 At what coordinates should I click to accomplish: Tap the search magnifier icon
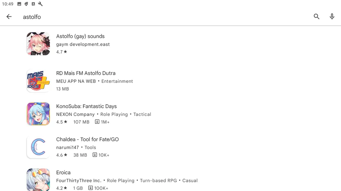pos(316,17)
